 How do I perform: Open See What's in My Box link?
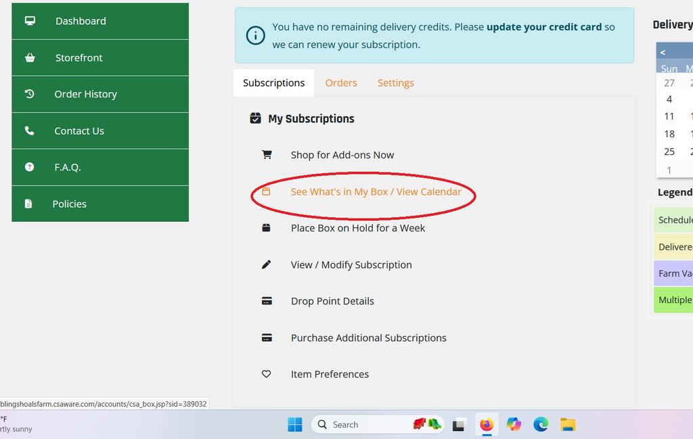click(x=376, y=191)
